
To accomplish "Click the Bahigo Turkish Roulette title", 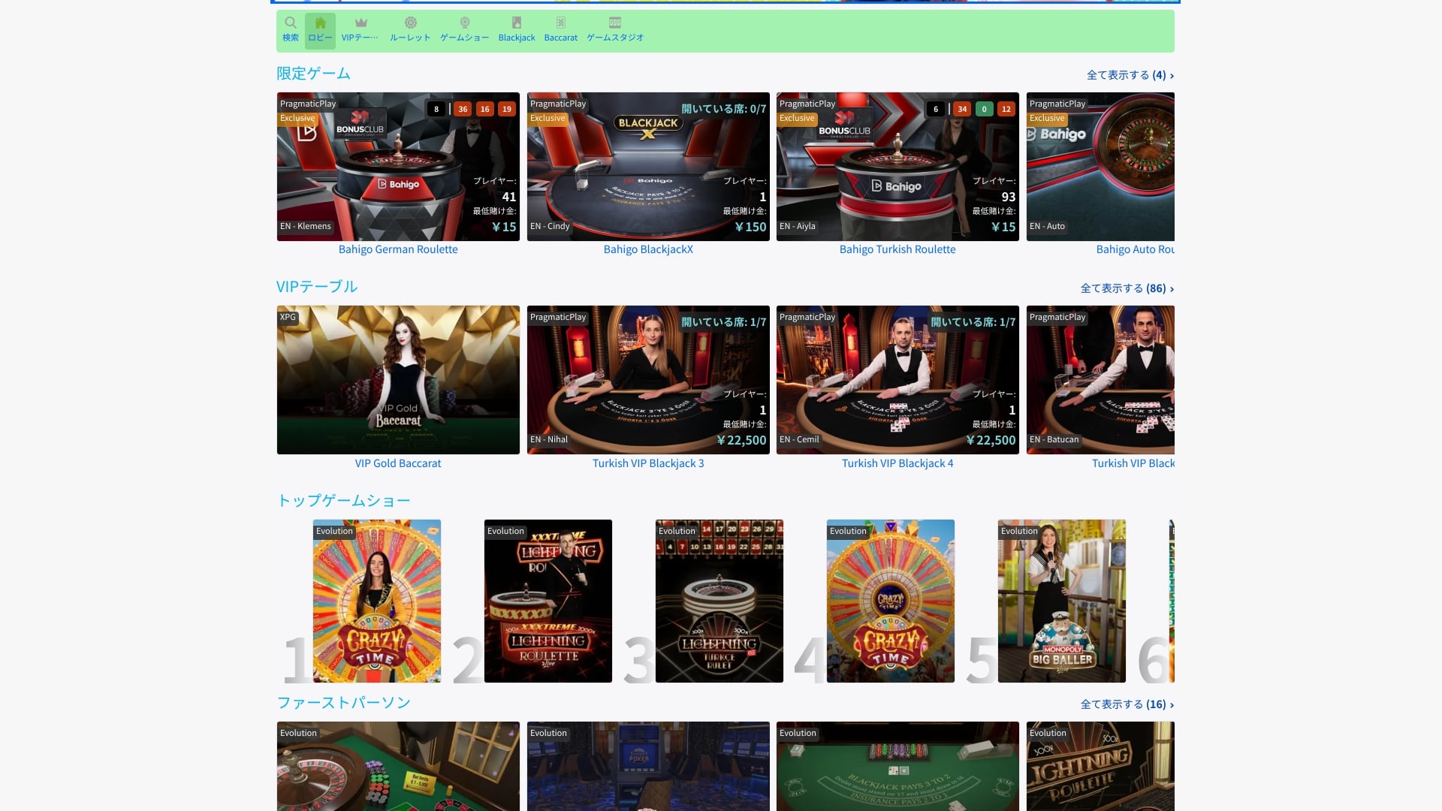I will (897, 249).
